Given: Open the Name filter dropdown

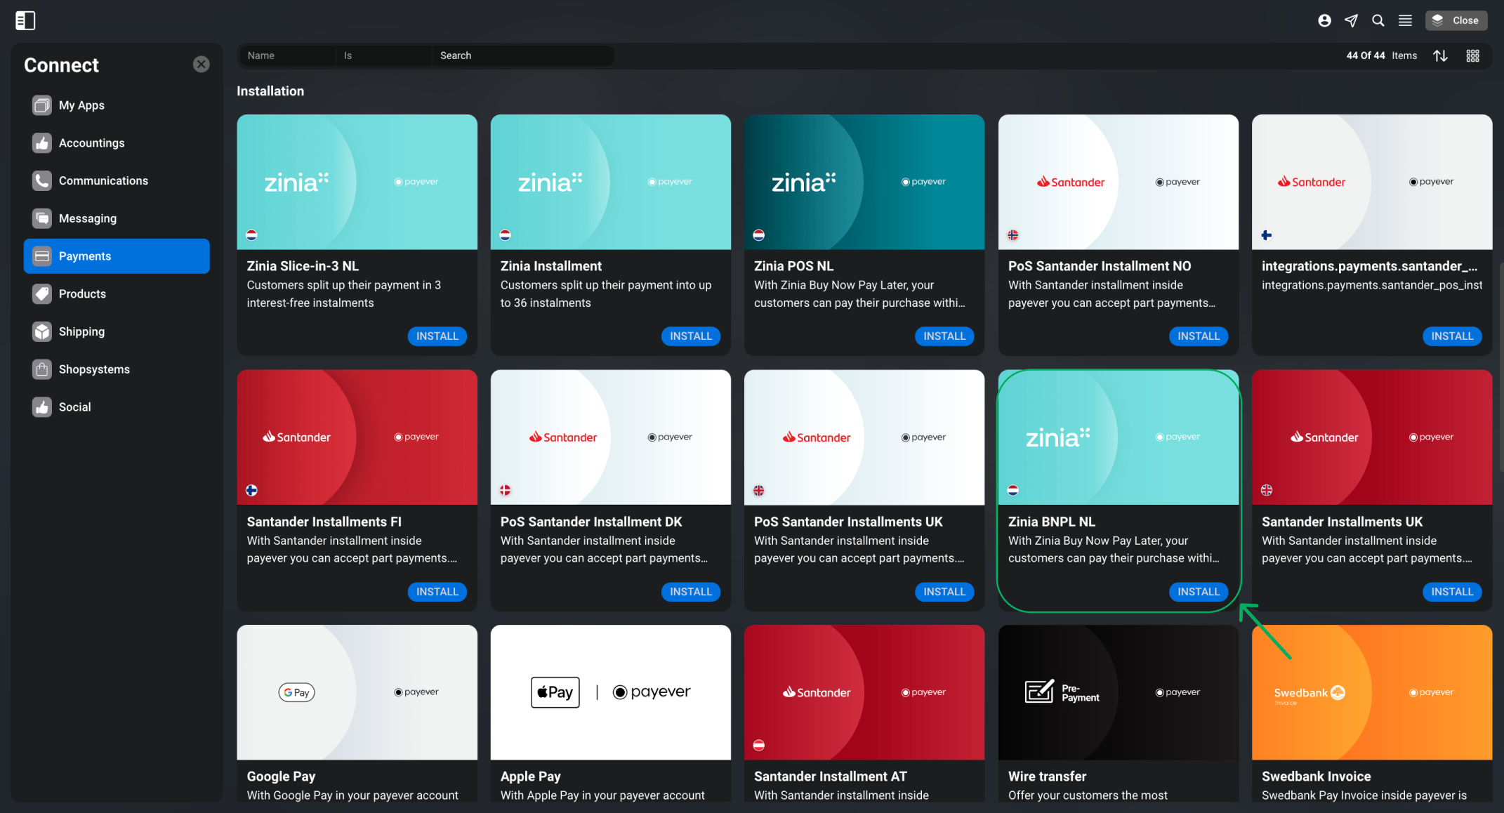Looking at the screenshot, I should pos(287,55).
